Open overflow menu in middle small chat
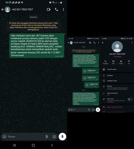The height and width of the screenshot is (149, 134). click(x=98, y=43)
